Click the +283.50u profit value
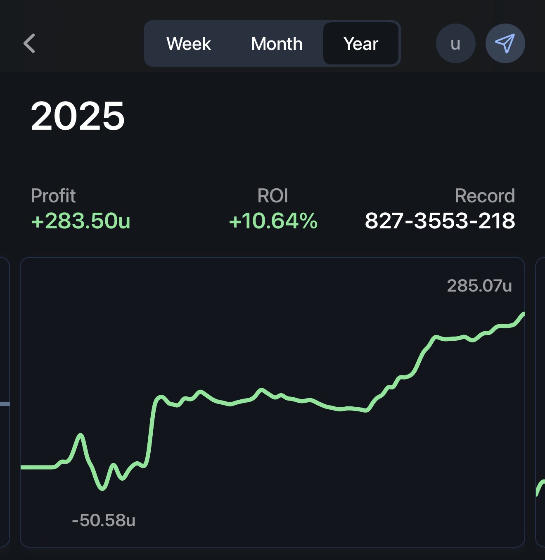545x560 pixels. (81, 221)
